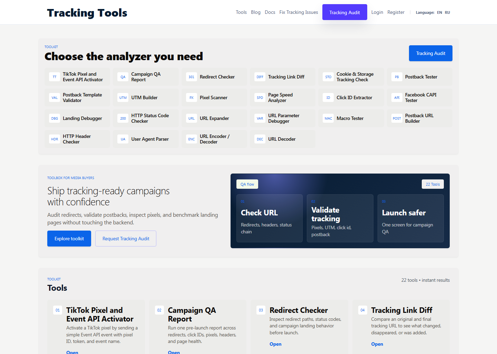Click the QA badge icon beside Campaign QA Report
This screenshot has height=354, width=497.
coord(123,77)
